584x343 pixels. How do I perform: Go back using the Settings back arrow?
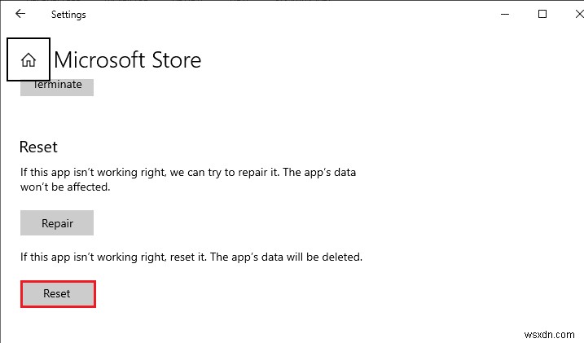pyautogui.click(x=20, y=14)
